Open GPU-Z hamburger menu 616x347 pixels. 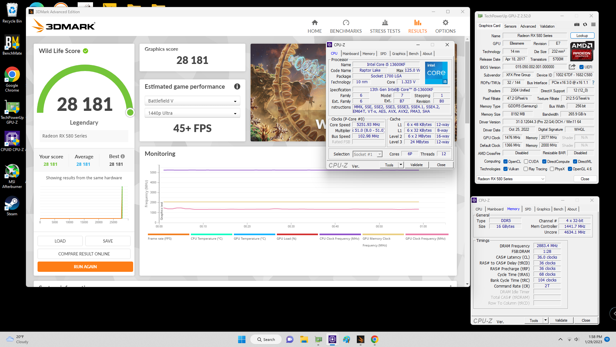click(593, 24)
